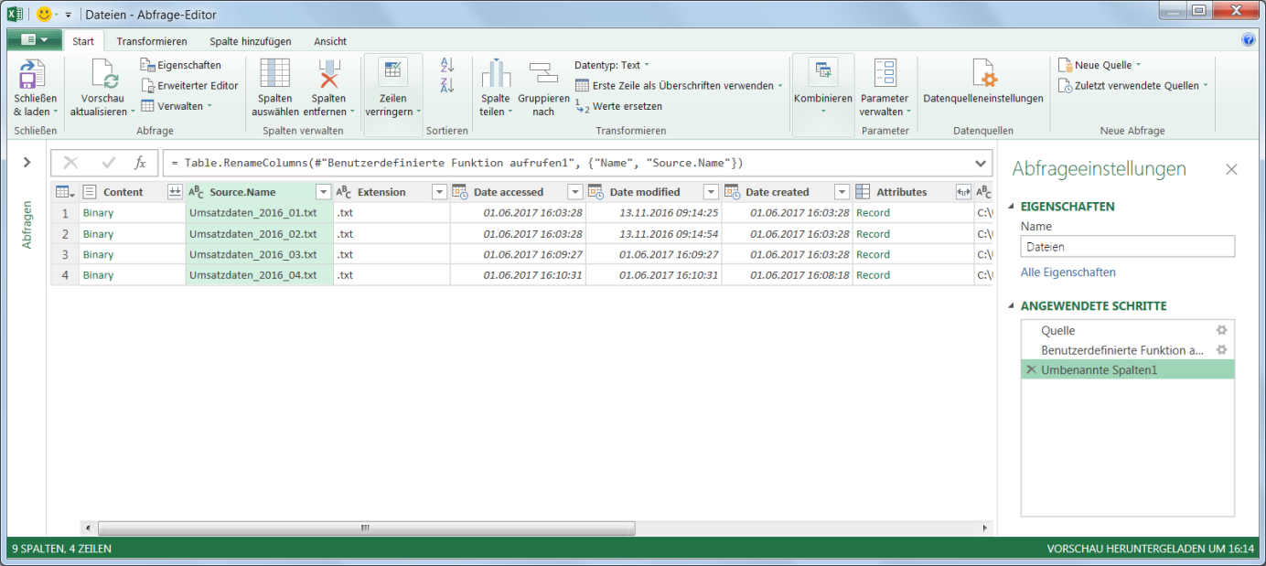1266x566 pixels.
Task: Click the confirm checkmark in the formula bar
Action: pyautogui.click(x=109, y=163)
